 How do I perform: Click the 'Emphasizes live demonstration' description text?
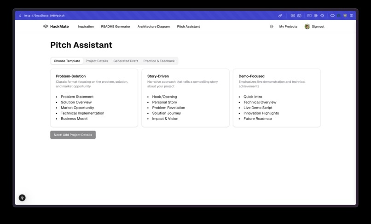tap(272, 84)
